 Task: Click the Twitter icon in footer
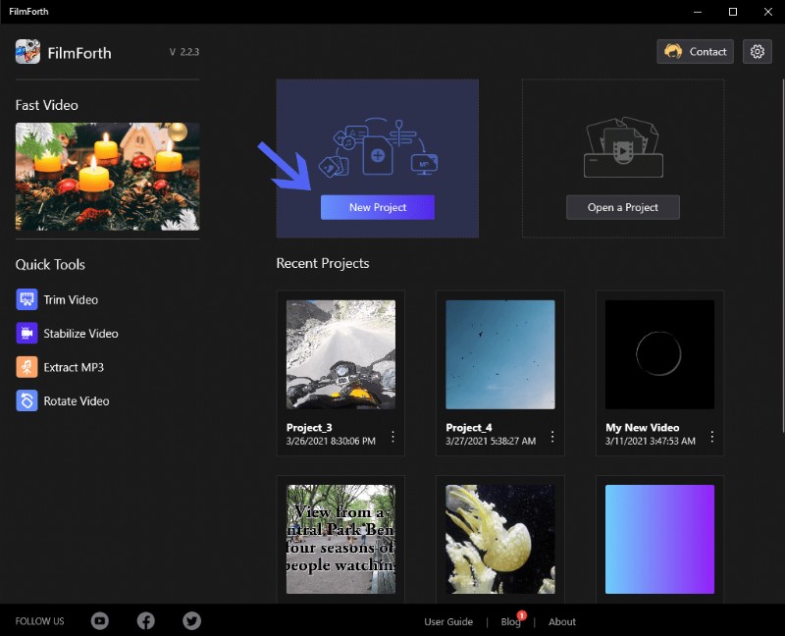191,620
